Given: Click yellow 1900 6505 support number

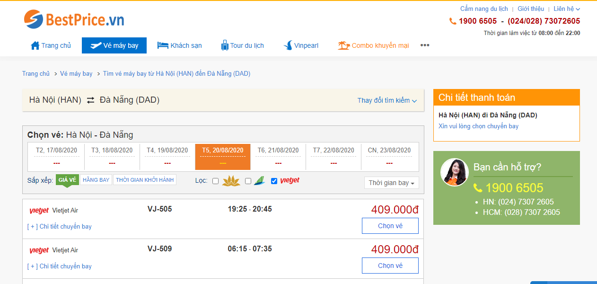Looking at the screenshot, I should [x=514, y=188].
